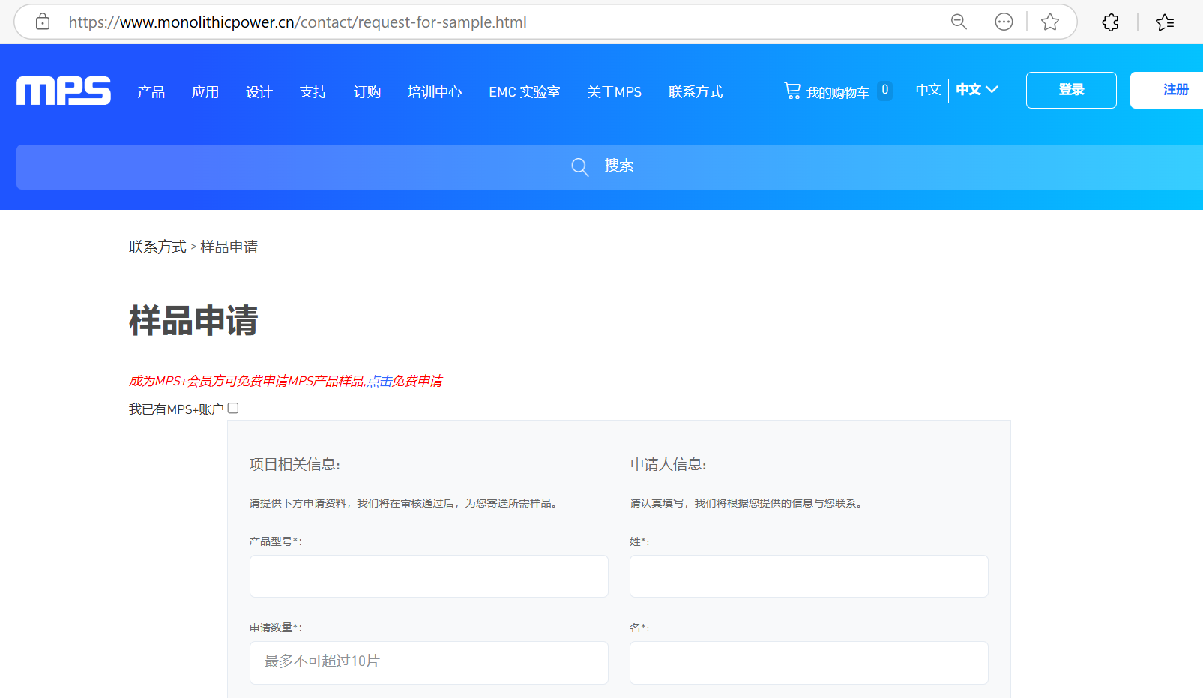Click the 申请人信息 section heading
The image size is (1203, 698).
click(x=668, y=464)
